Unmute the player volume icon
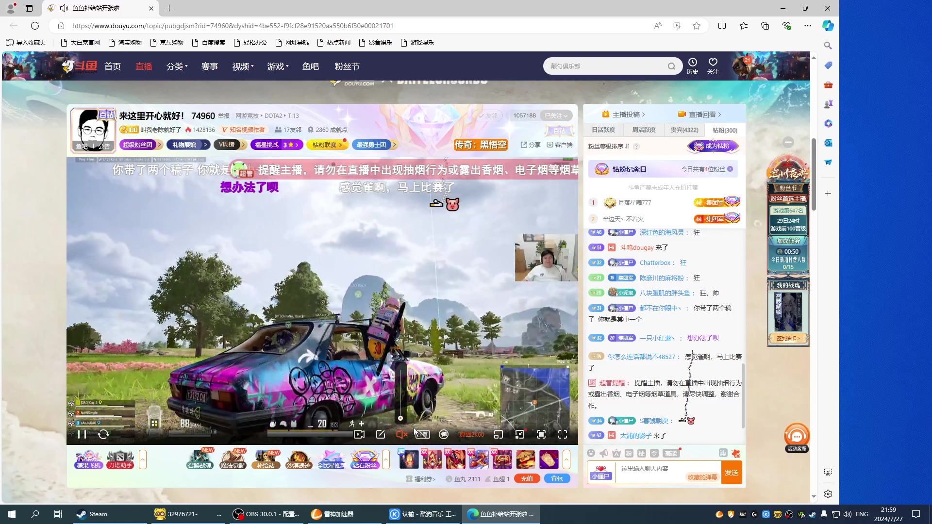Screen dimensions: 932x524 tap(401, 434)
